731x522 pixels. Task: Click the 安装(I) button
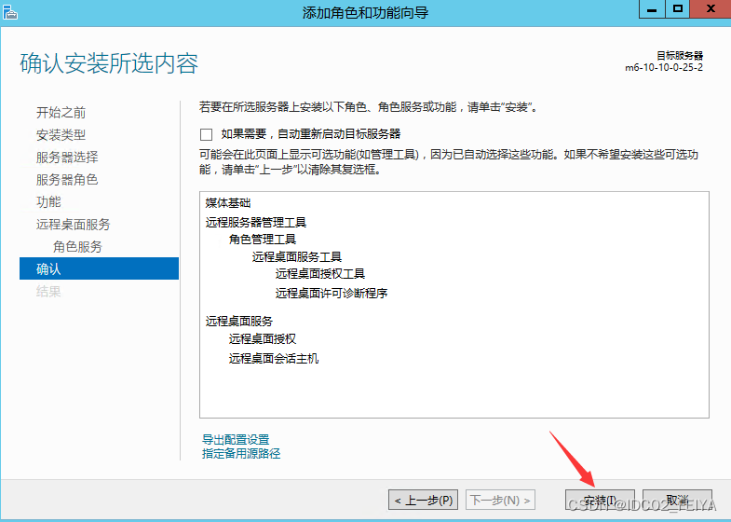click(x=600, y=500)
